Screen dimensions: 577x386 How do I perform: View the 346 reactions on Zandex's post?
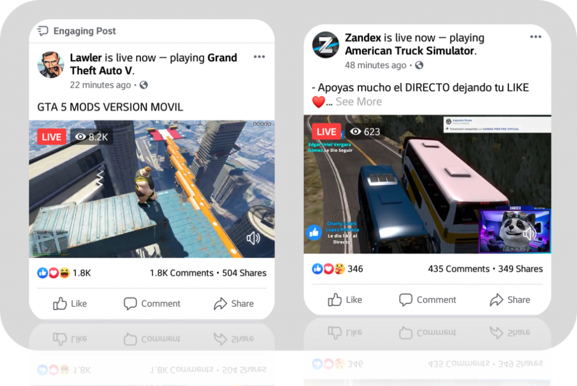click(x=337, y=269)
